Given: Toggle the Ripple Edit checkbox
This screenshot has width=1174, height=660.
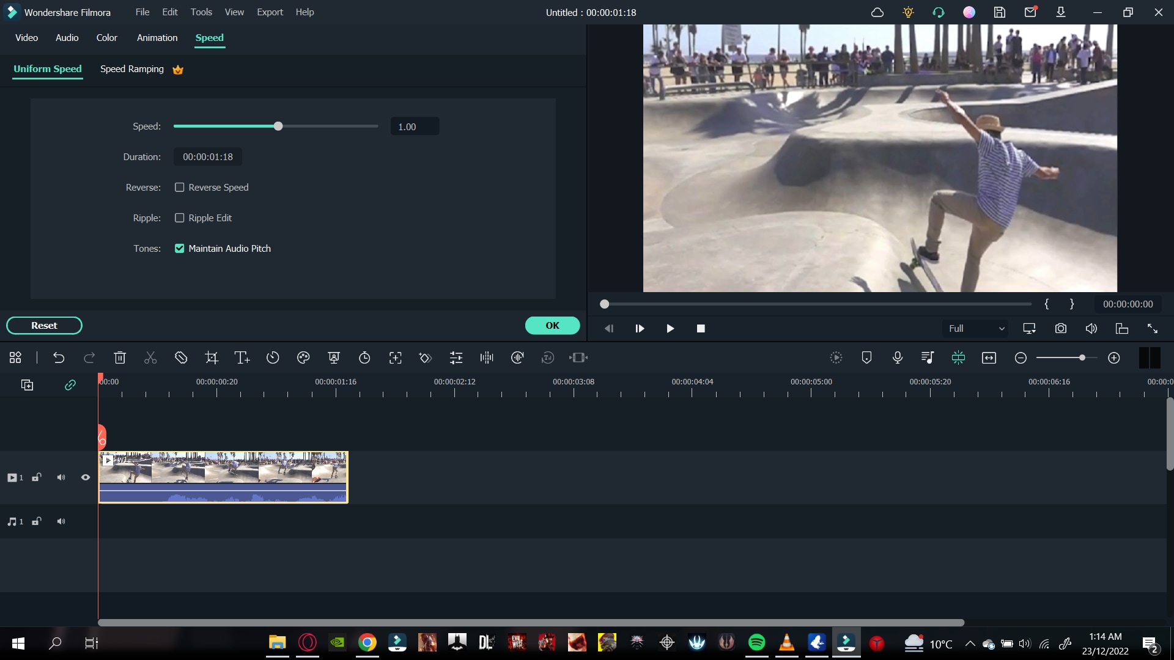Looking at the screenshot, I should coord(179,218).
